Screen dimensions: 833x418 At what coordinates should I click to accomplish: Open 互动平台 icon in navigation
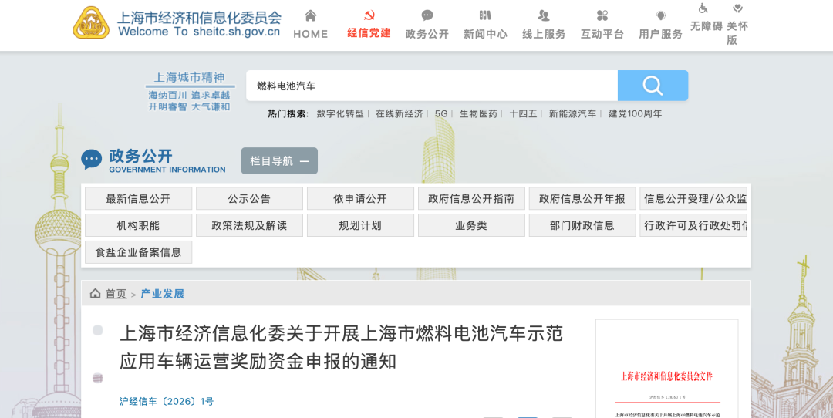tap(602, 15)
